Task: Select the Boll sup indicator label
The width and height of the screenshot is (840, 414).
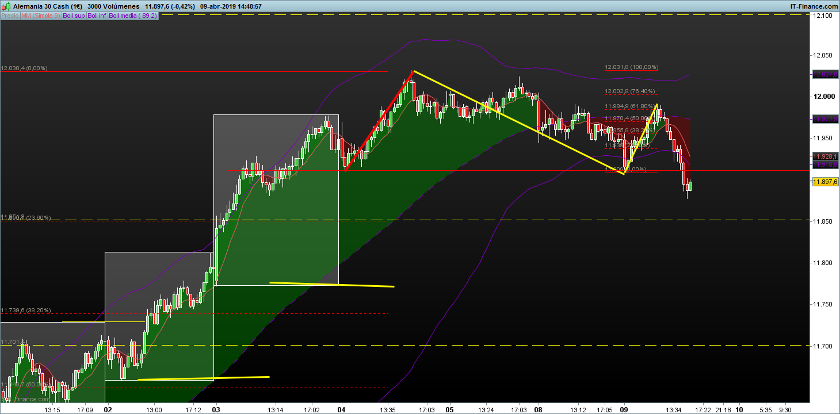Action: [74, 16]
